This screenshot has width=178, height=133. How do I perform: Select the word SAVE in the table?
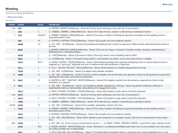20,127
